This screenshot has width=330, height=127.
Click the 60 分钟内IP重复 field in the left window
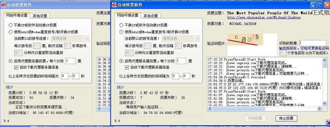[18, 53]
